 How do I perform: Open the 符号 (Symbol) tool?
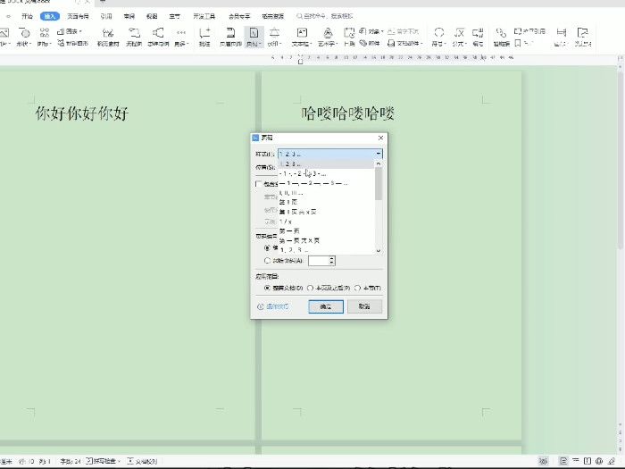[x=438, y=37]
